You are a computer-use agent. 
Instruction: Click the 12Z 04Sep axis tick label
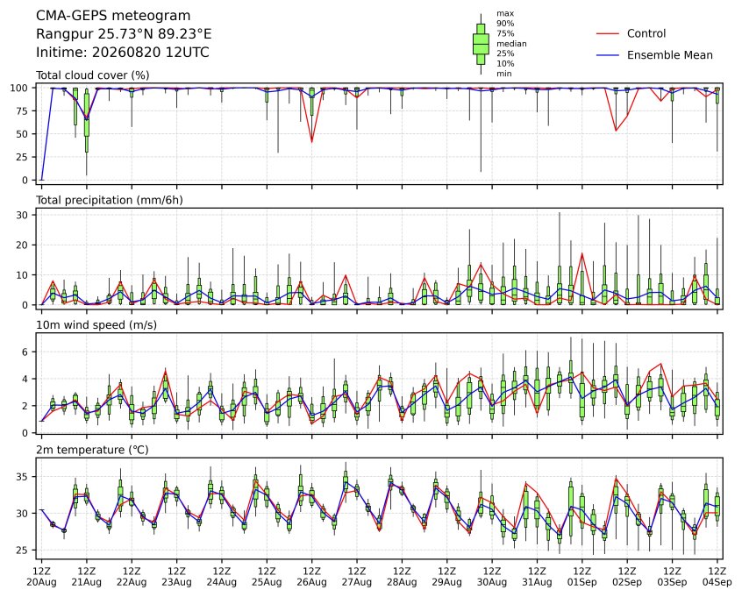(717, 577)
